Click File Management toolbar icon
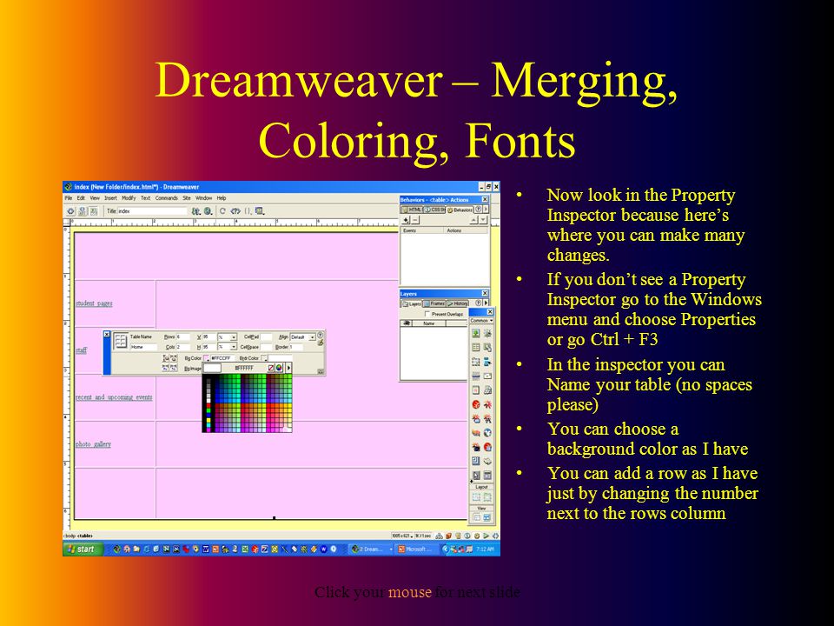The height and width of the screenshot is (626, 834). [x=196, y=211]
